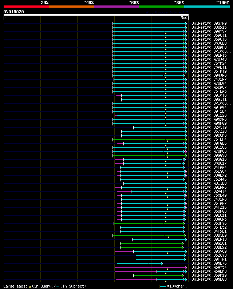Choose the UniRef100_C0PDT1 entry

point(209,68)
